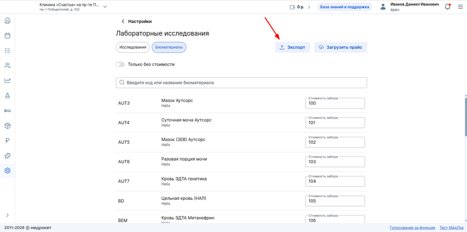Edit cost field for Кровь ЭДТА генетика
467x232 pixels.
[x=335, y=181]
